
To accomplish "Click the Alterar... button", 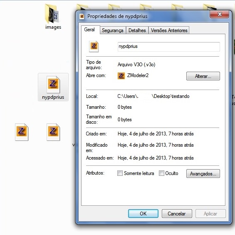I will [203, 76].
